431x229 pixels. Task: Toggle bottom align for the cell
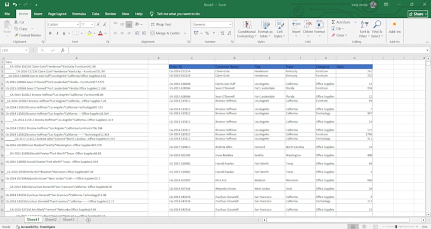[x=129, y=24]
